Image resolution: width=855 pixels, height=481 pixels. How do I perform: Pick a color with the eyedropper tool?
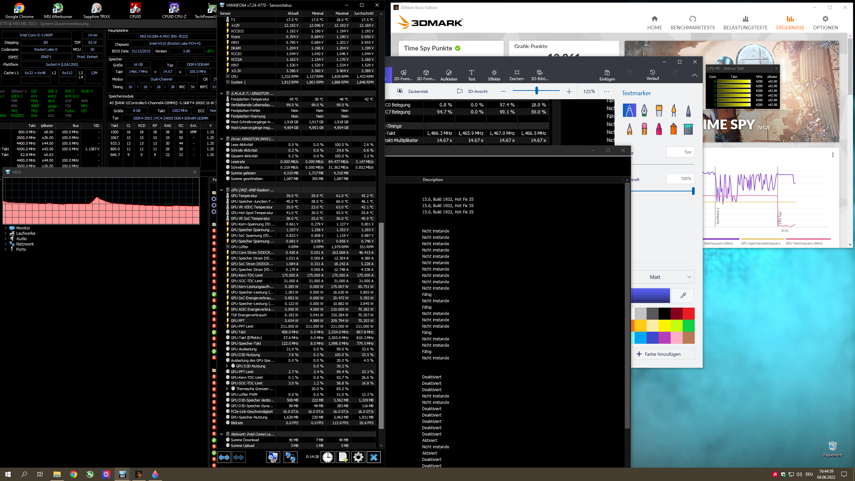coord(683,295)
